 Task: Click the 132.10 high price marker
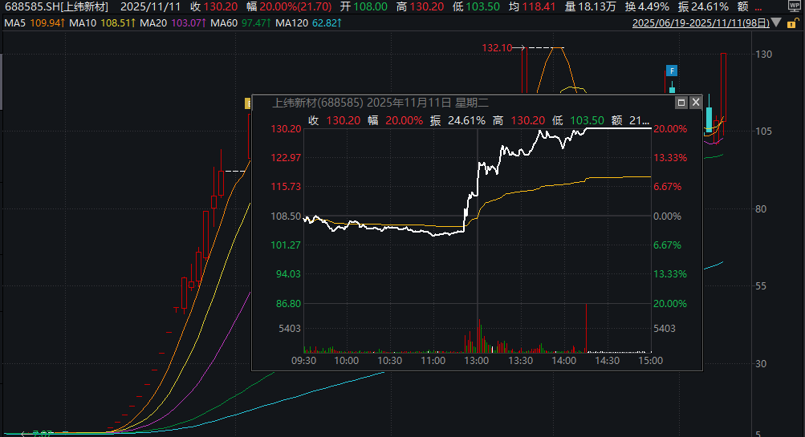coord(497,48)
